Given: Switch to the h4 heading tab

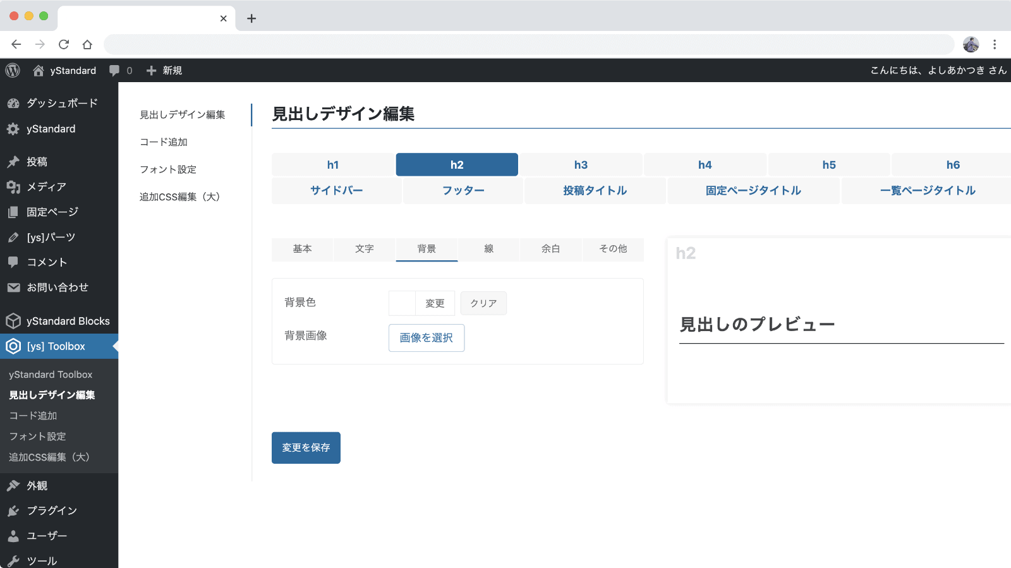Looking at the screenshot, I should click(x=705, y=165).
